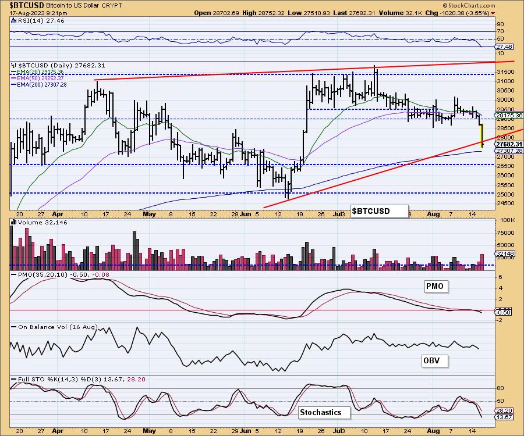Click the Stochastics annotation box
524x436 pixels.
tap(324, 412)
